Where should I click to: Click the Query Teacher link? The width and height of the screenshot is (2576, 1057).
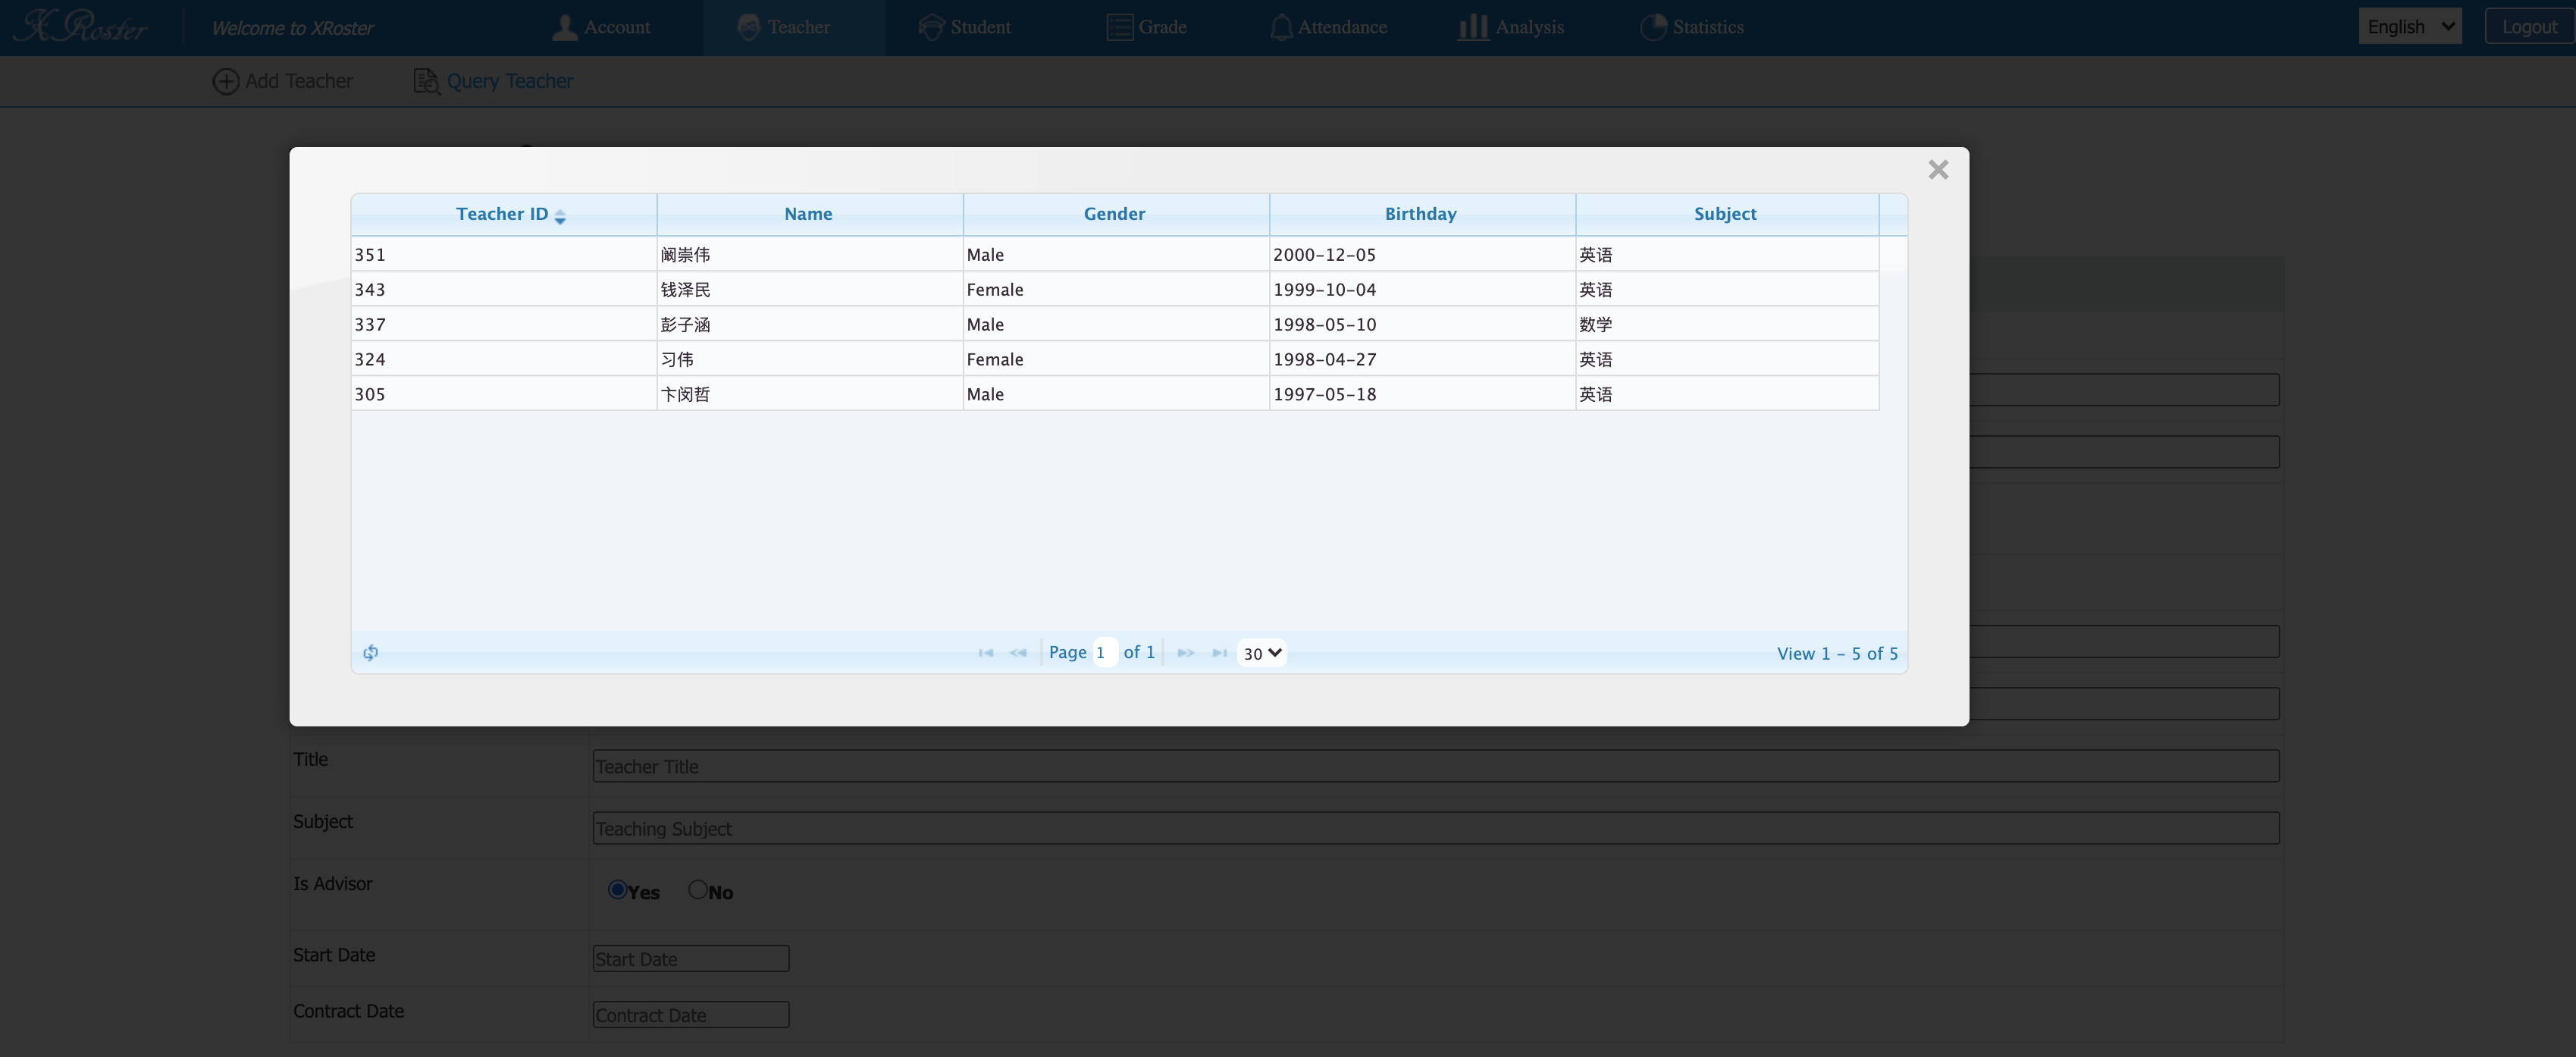tap(510, 81)
